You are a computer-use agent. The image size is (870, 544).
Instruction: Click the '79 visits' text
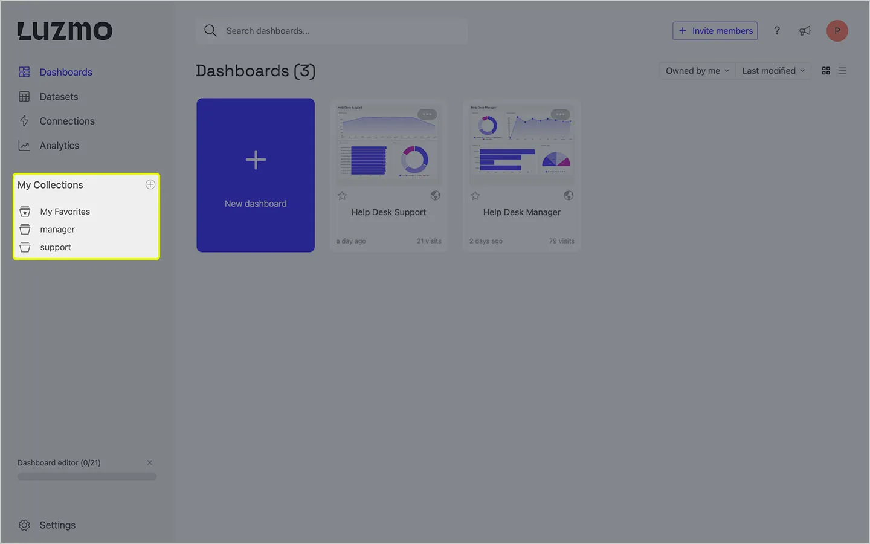[562, 241]
